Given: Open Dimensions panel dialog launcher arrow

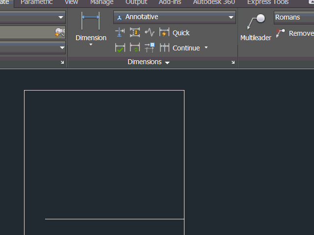Looking at the screenshot, I should (233, 62).
